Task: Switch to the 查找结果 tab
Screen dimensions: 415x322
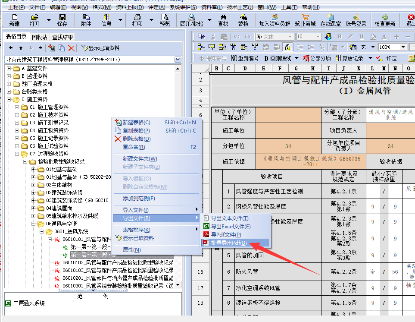Action: coord(62,37)
